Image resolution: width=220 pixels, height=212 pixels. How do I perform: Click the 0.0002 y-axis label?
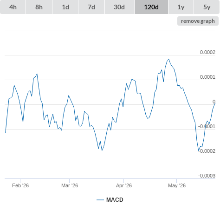207,52
